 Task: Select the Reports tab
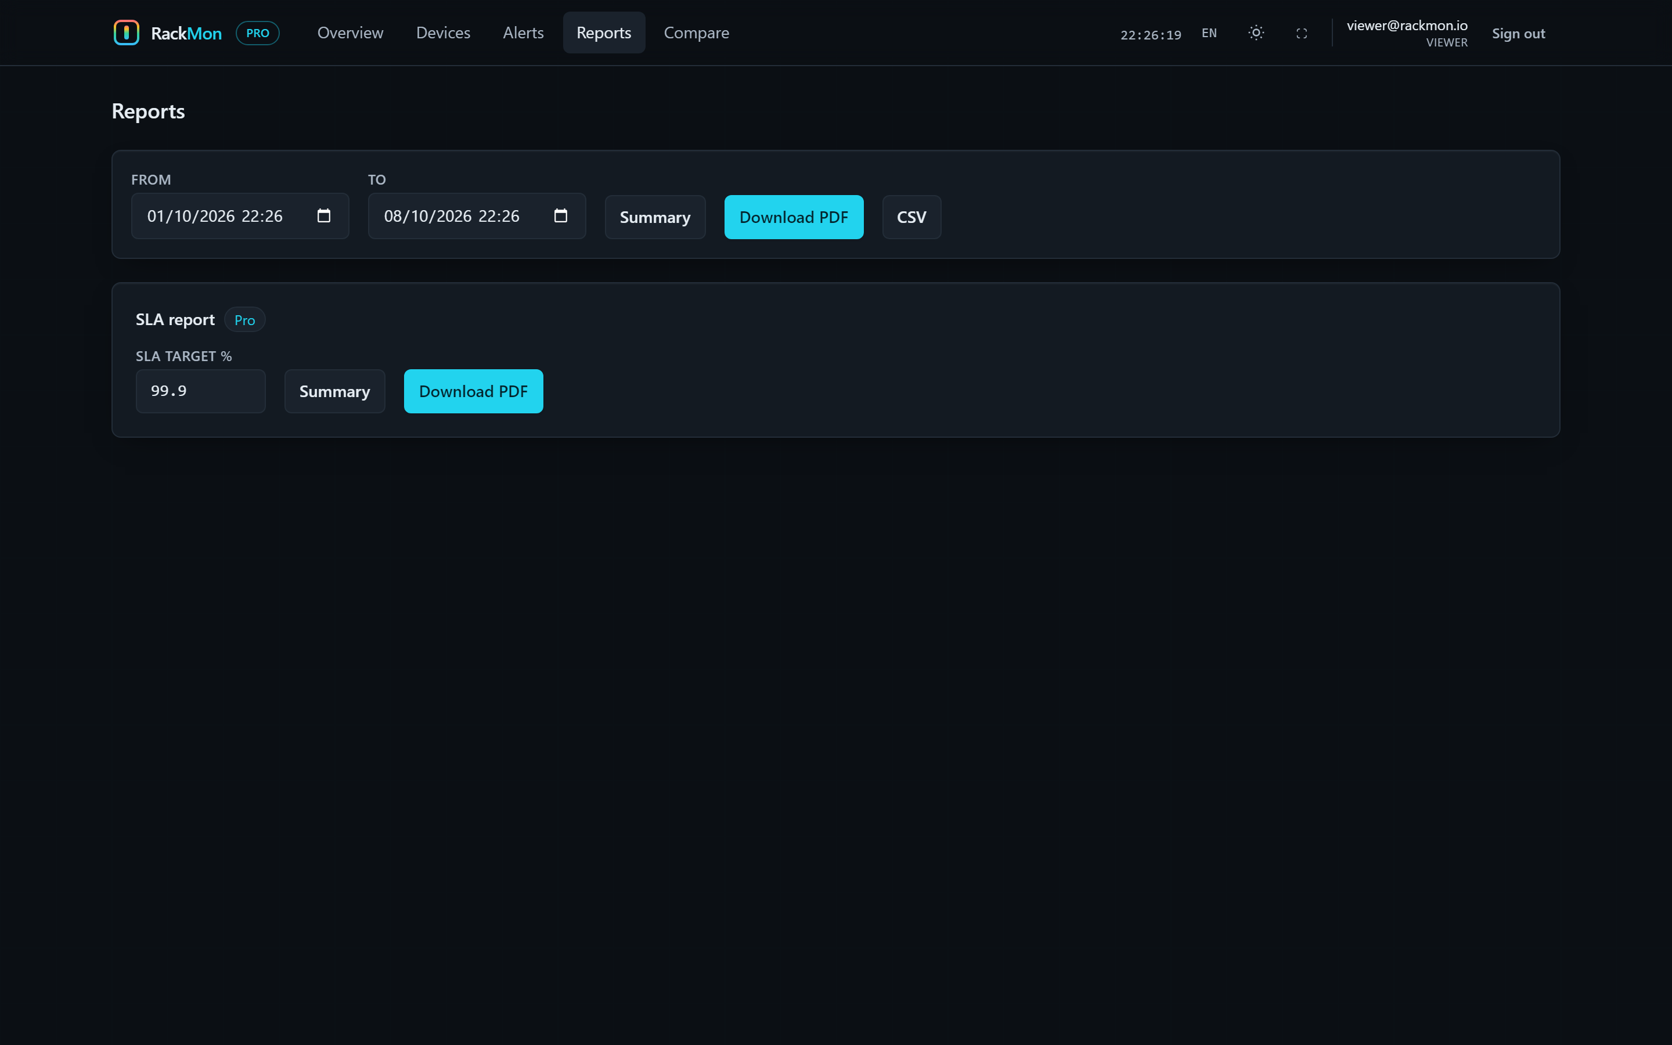604,33
